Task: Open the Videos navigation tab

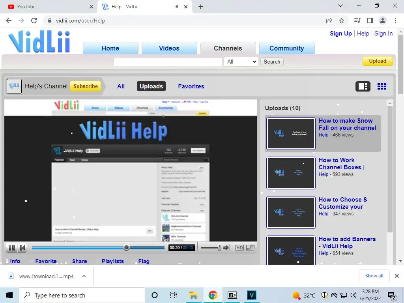Action: (169, 48)
